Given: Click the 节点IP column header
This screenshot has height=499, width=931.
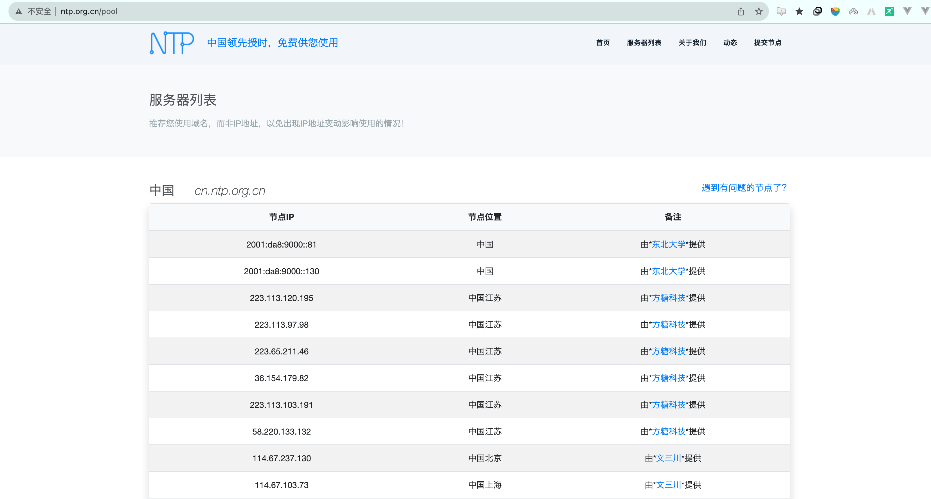Looking at the screenshot, I should point(281,217).
